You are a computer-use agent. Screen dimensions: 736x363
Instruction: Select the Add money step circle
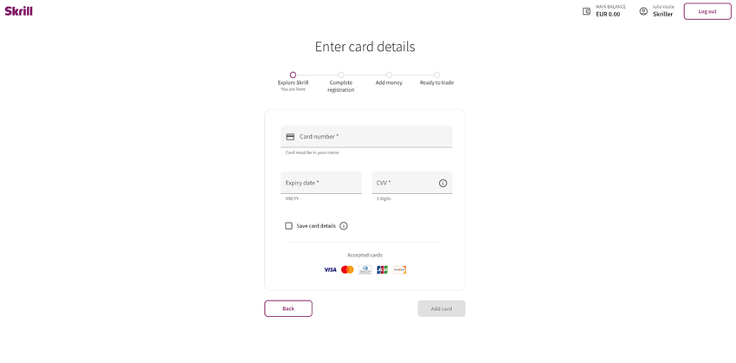[x=389, y=75]
